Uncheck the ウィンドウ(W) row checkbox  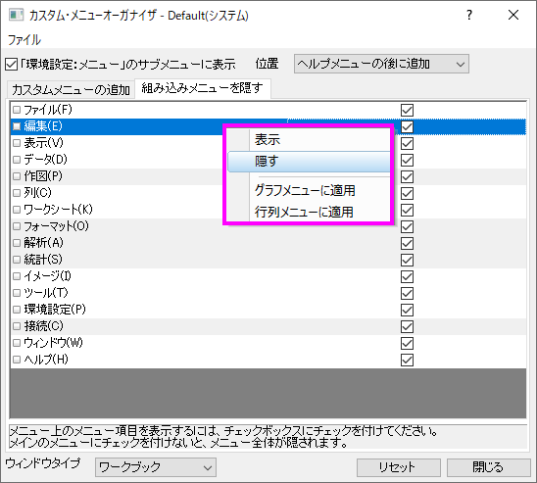(407, 343)
